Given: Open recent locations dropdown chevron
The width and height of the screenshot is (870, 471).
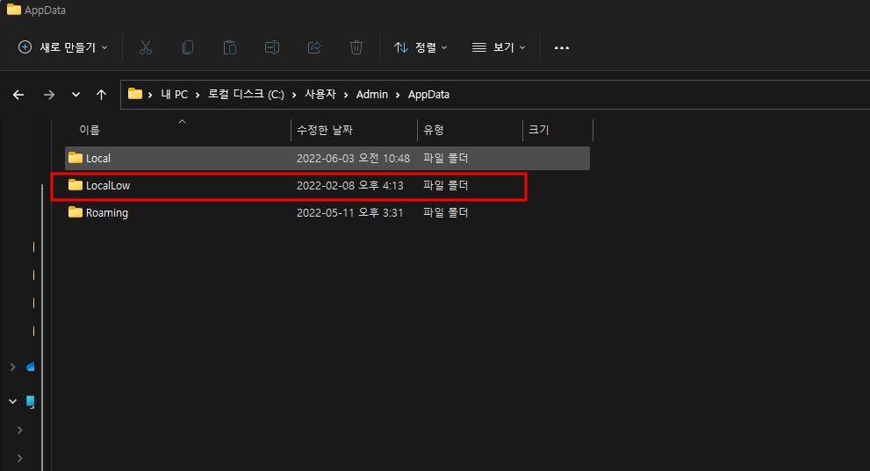Looking at the screenshot, I should pyautogui.click(x=76, y=95).
